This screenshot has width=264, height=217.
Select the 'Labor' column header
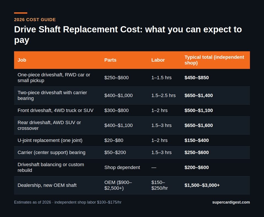(158, 60)
